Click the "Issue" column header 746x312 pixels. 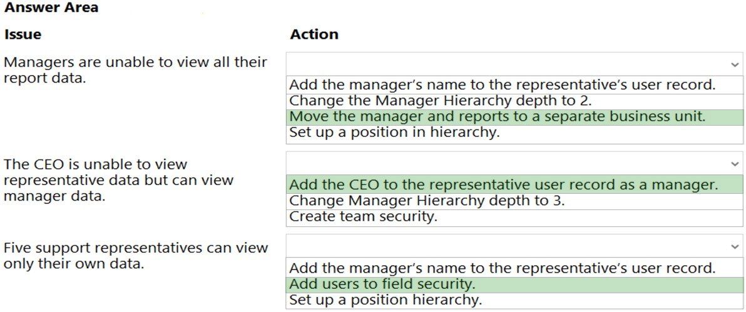[23, 34]
